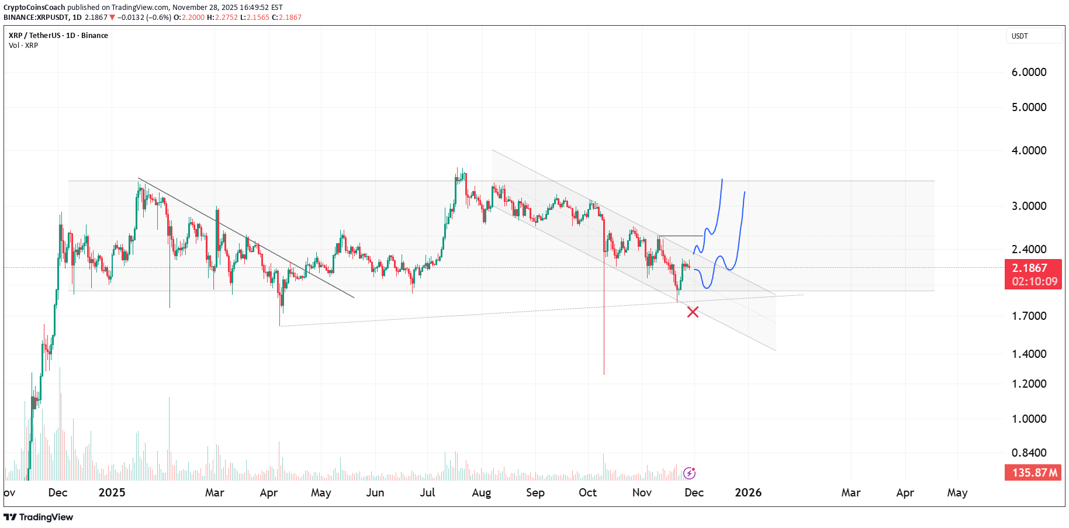
Task: Click the Vol · XRP indicator legend
Action: point(23,46)
